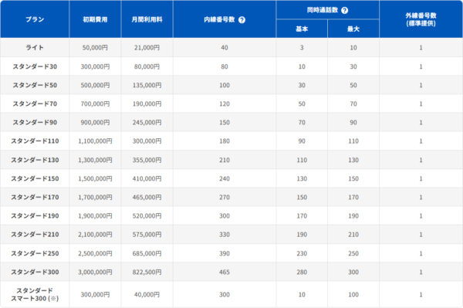
Task: Click the 2,100,000円 initial cost cell
Action: 95,234
